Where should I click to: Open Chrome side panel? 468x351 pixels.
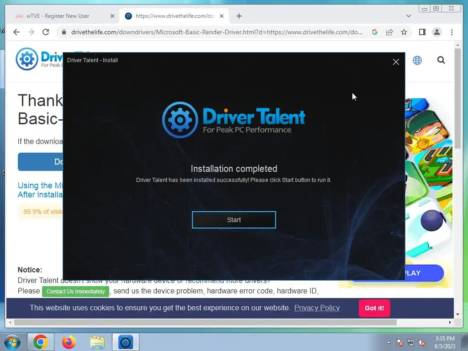422,32
